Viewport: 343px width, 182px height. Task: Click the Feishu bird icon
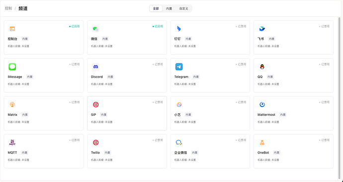tap(262, 29)
